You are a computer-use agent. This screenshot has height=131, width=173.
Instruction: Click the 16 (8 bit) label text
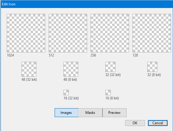click(112, 98)
